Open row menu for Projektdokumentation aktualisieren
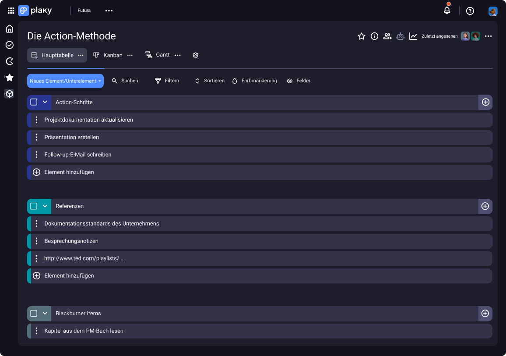Screen dimensions: 506x356 tap(36, 120)
